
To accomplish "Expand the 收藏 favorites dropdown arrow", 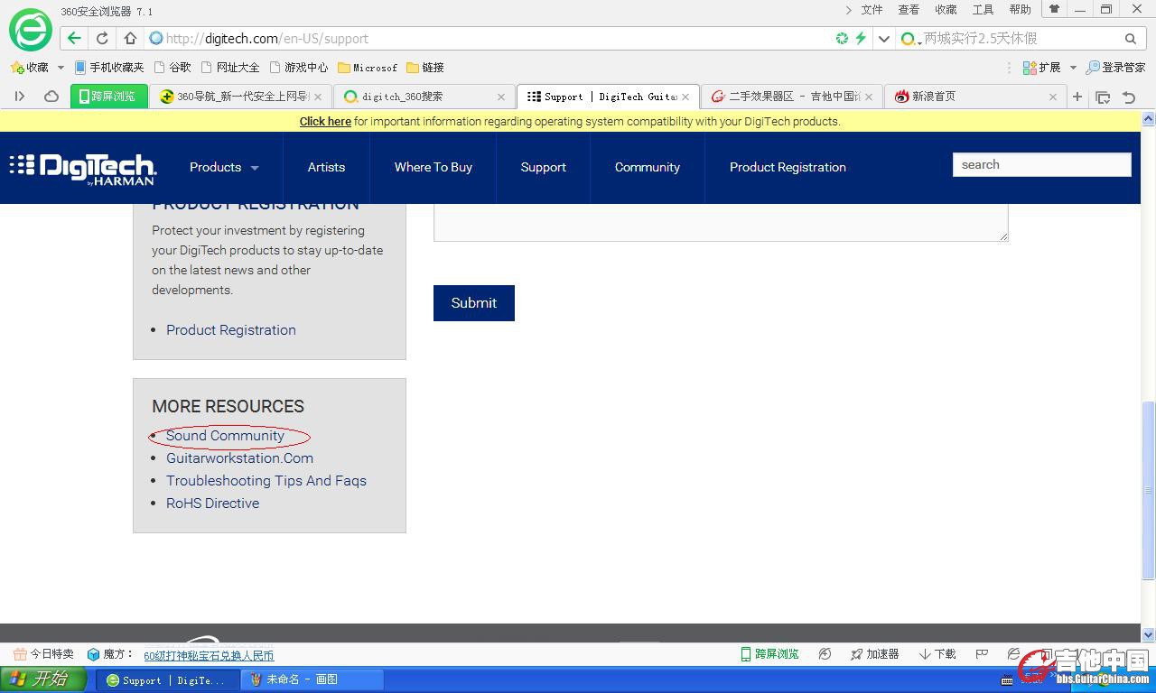I will (61, 68).
